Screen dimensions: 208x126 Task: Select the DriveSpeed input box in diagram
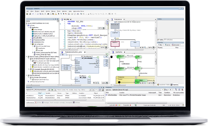[67, 65]
